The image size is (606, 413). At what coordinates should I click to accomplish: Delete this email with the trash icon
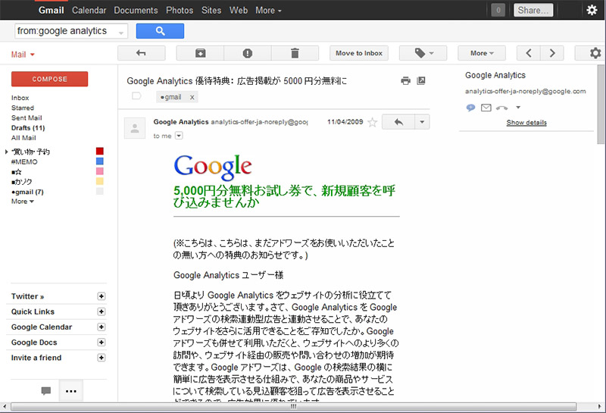point(295,53)
